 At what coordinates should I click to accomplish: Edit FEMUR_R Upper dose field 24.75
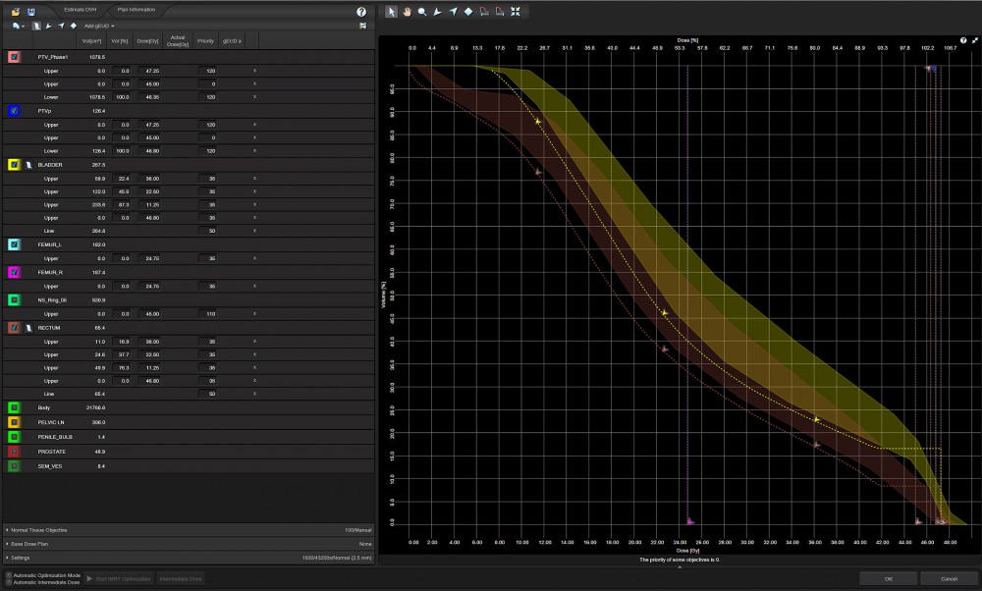149,286
